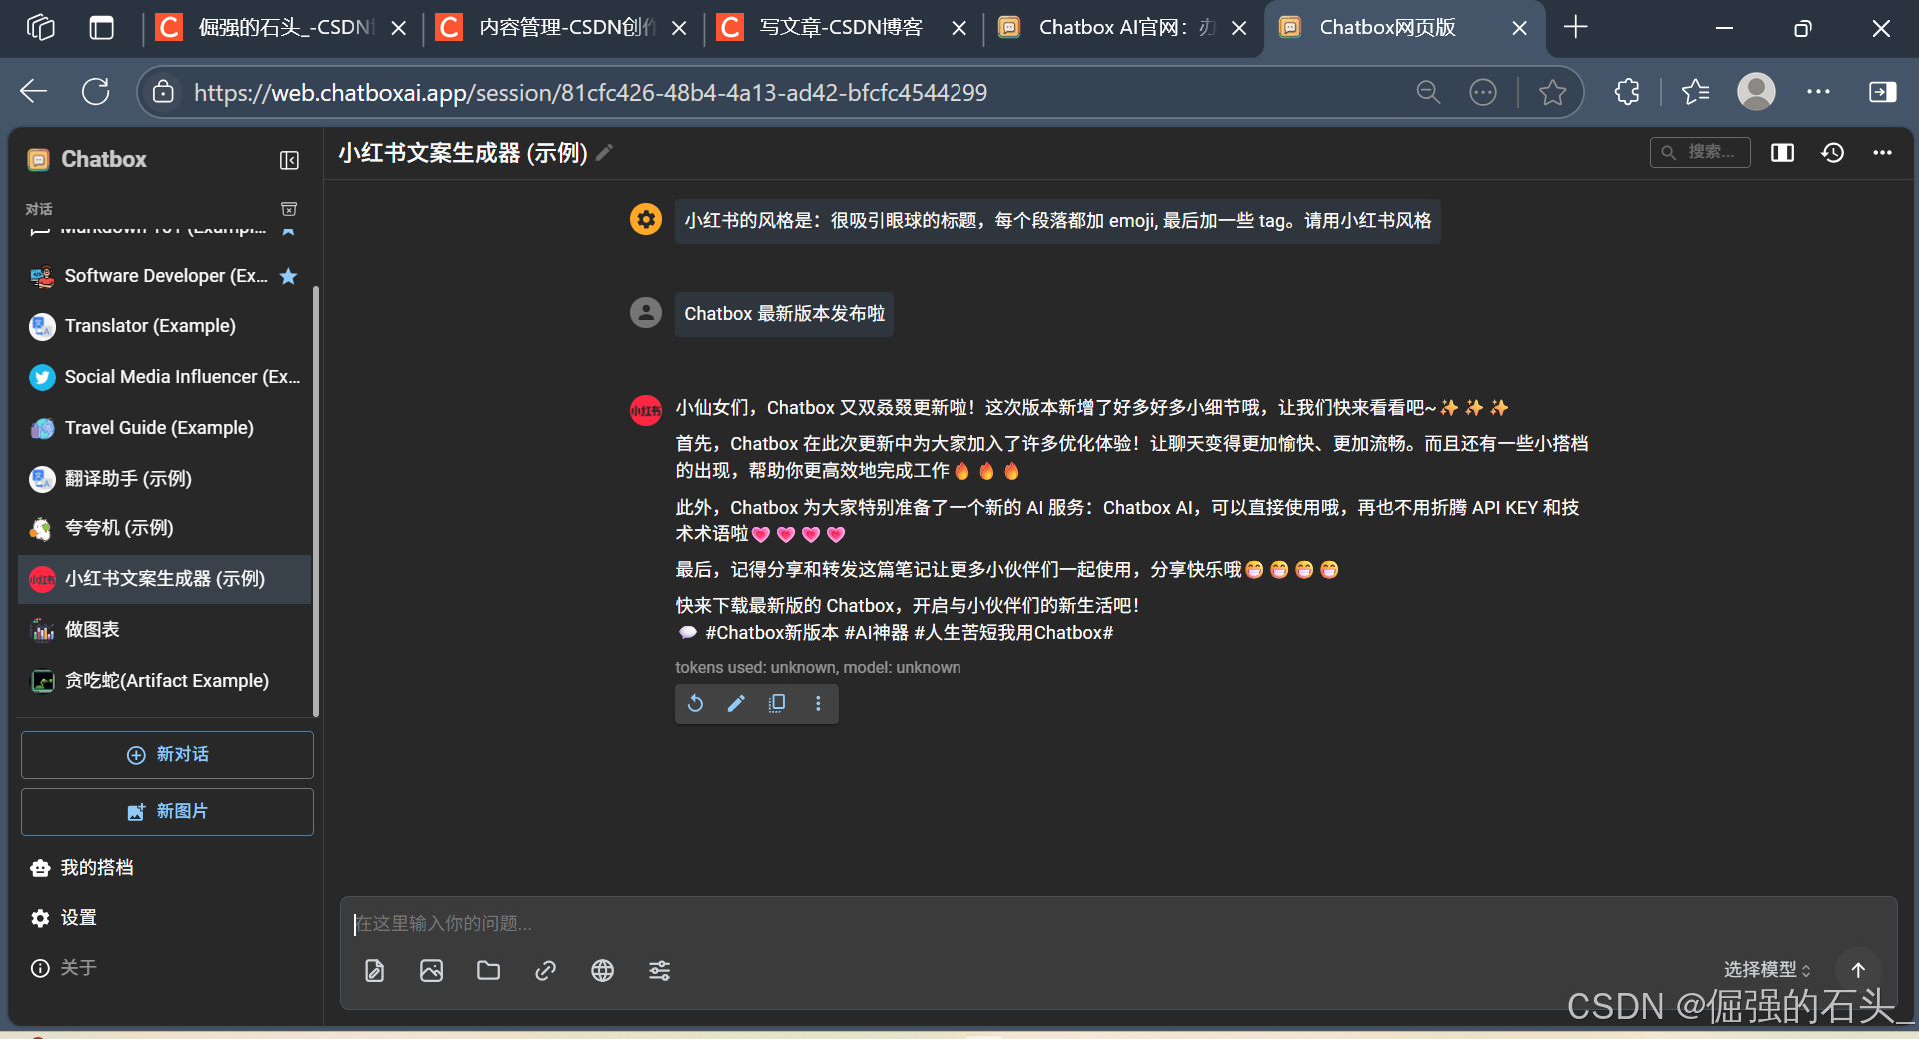Add this page to favorites
The width and height of the screenshot is (1919, 1039).
(x=1552, y=92)
